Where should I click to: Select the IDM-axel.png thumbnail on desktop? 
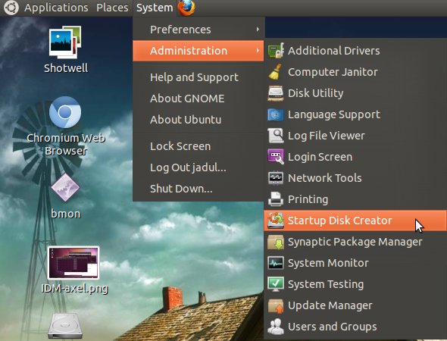pyautogui.click(x=73, y=263)
